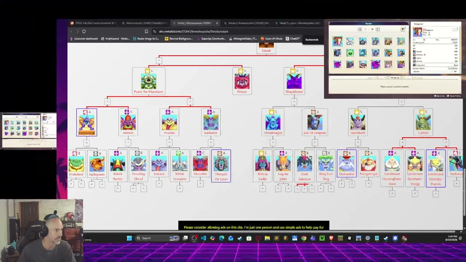Collapse the tree node under Evil Sir Leopold
Screen dimensions: 466x262
point(315,142)
